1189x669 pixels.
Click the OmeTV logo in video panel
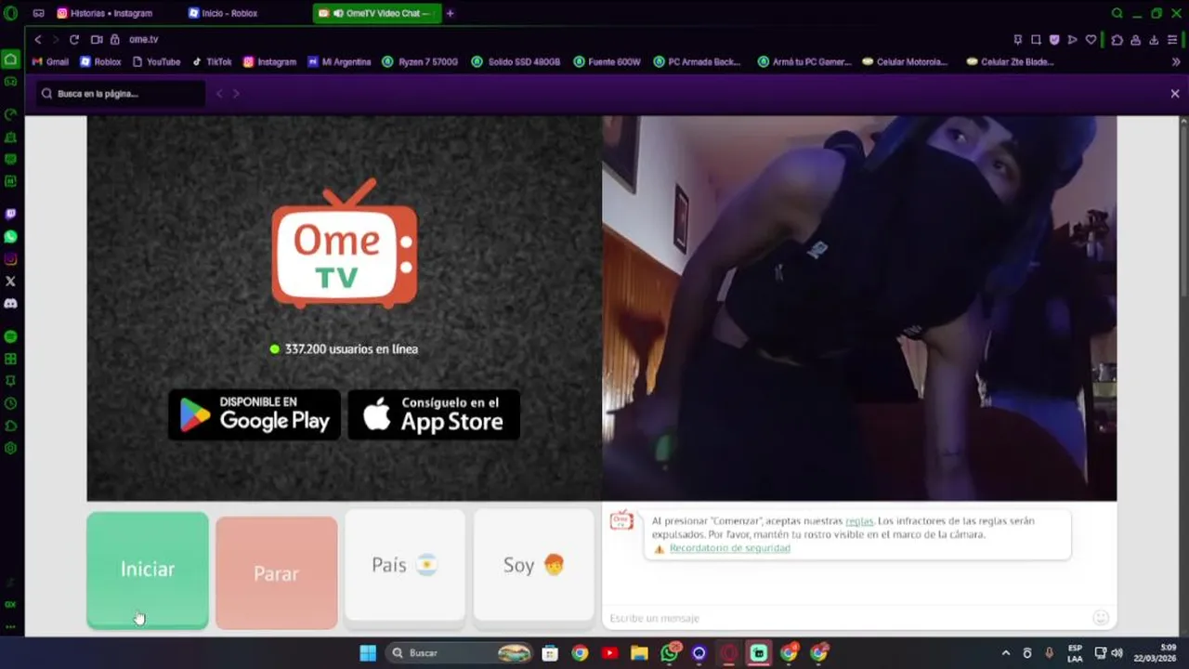[345, 243]
